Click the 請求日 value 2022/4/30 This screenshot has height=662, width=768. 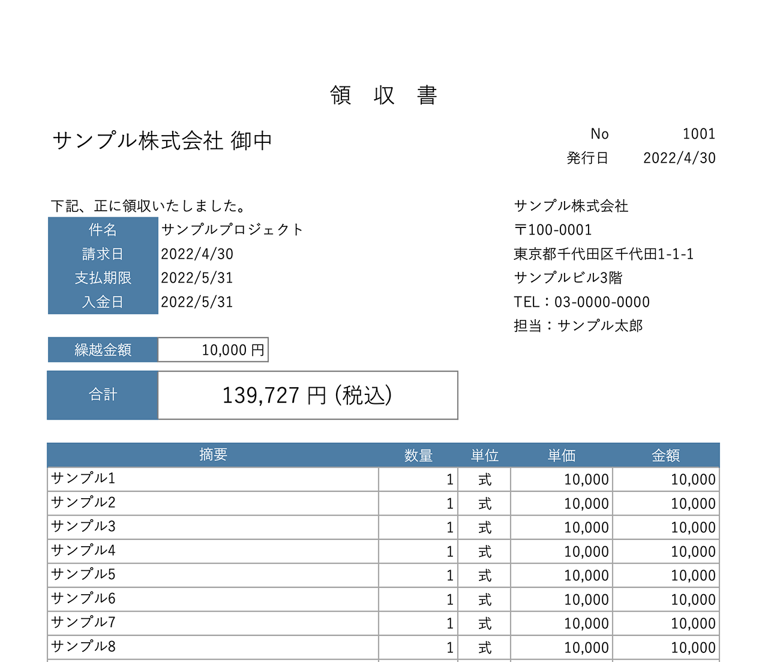click(x=198, y=254)
